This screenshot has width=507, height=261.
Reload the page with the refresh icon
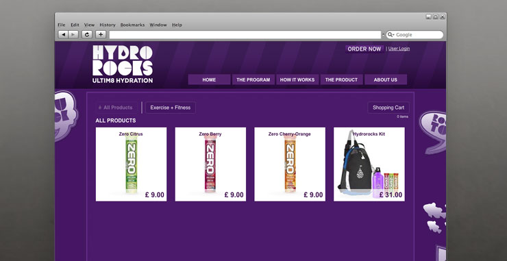click(x=87, y=35)
